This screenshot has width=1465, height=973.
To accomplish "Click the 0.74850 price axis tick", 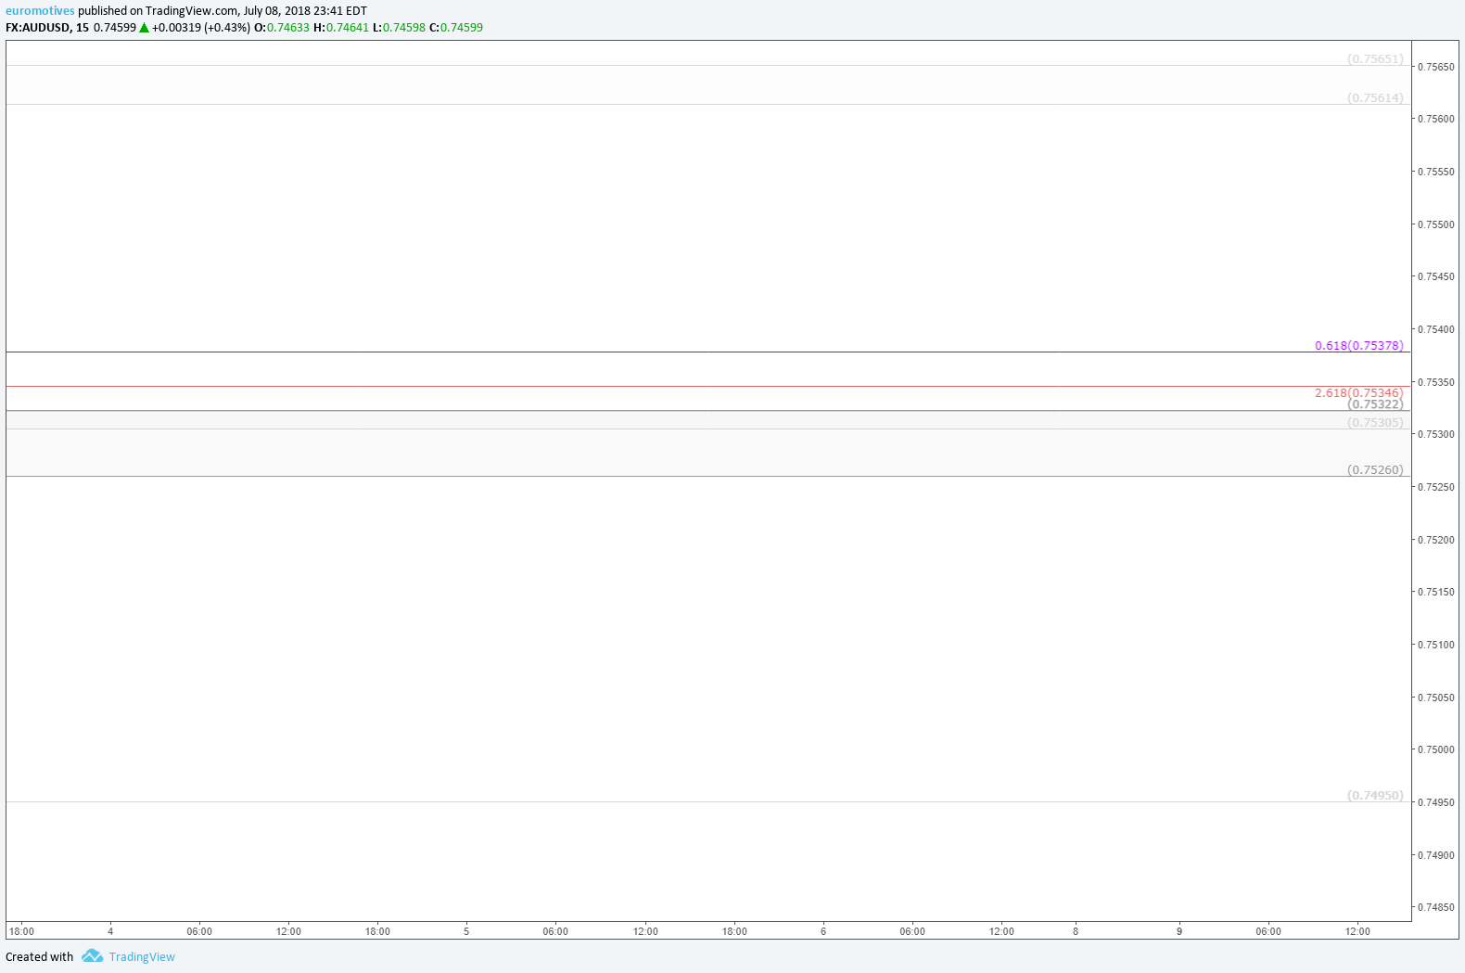I will tap(1436, 907).
